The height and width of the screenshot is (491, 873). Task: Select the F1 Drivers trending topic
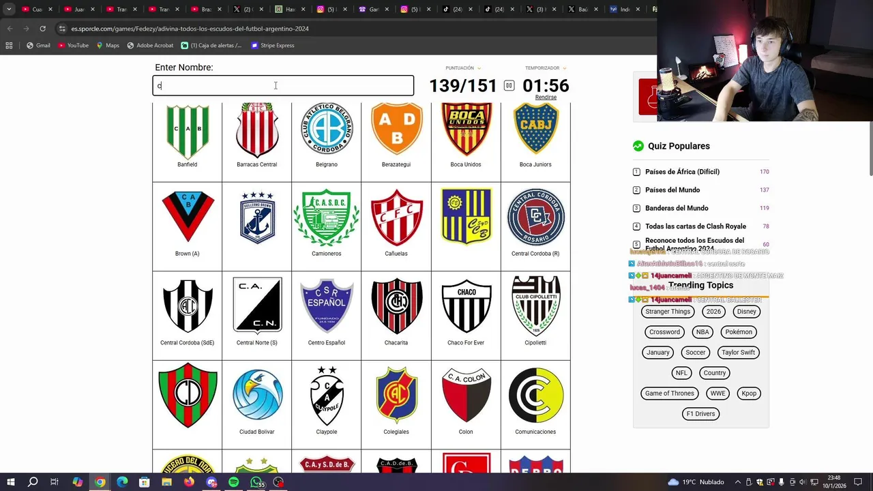coord(700,414)
